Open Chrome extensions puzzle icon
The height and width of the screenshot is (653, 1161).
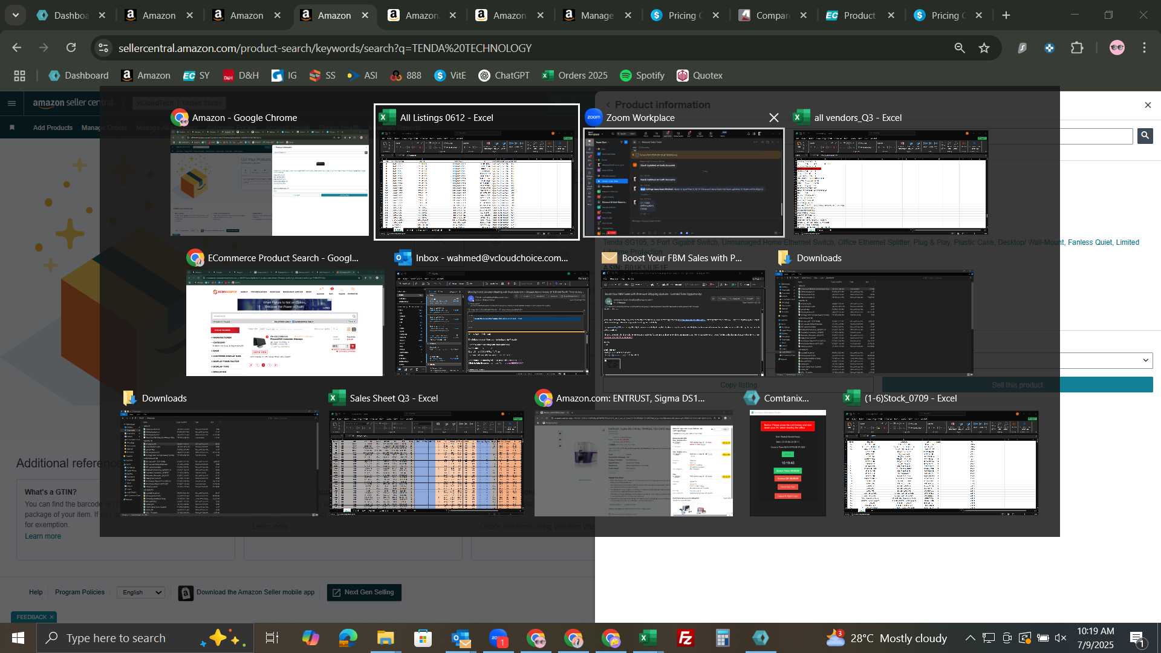tap(1077, 48)
